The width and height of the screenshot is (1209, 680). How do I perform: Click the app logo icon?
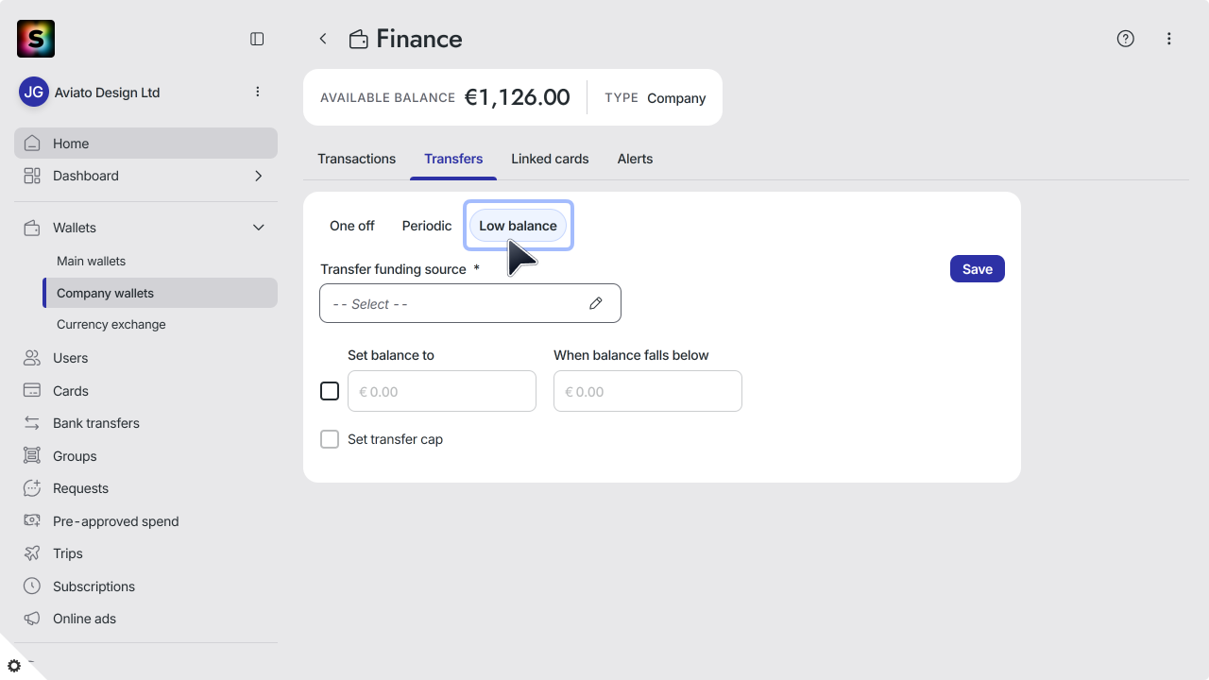[x=36, y=39]
